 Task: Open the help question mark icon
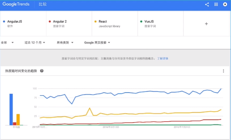(42, 71)
